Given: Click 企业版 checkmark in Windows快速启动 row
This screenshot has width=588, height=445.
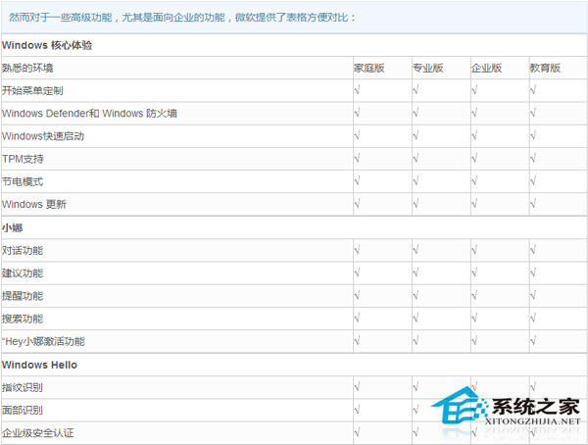Looking at the screenshot, I should coord(474,135).
